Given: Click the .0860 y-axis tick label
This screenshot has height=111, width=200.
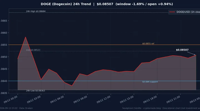Looking at the screenshot, I should point(4,33).
